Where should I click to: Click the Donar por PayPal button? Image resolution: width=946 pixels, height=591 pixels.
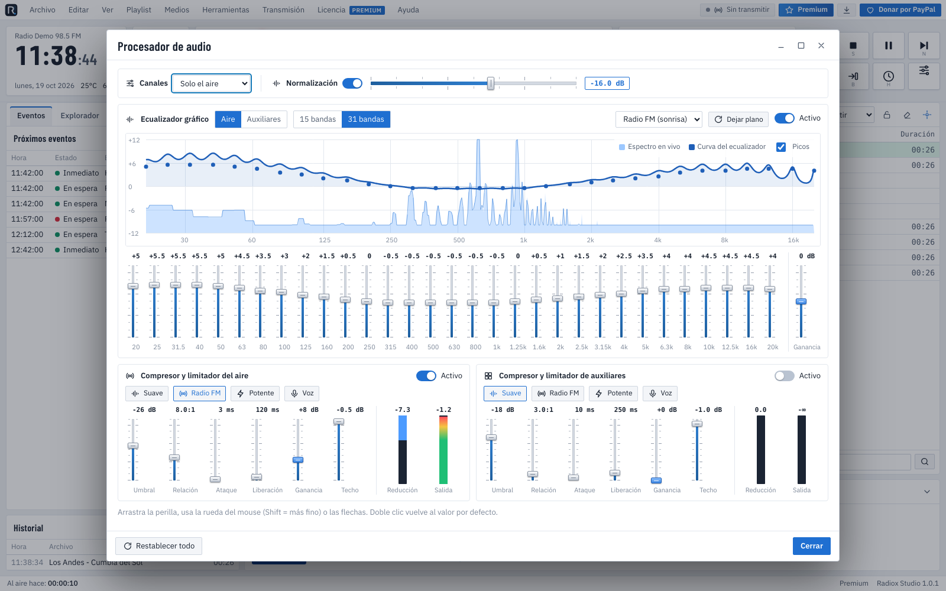[x=900, y=10]
